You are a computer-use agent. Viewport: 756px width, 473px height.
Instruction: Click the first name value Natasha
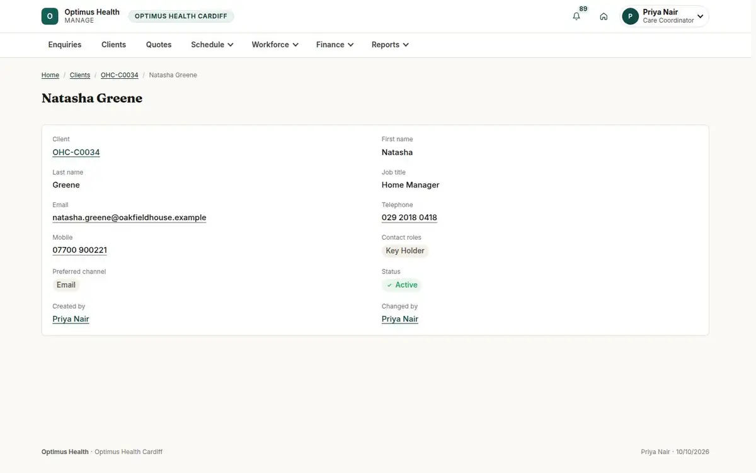pyautogui.click(x=398, y=152)
